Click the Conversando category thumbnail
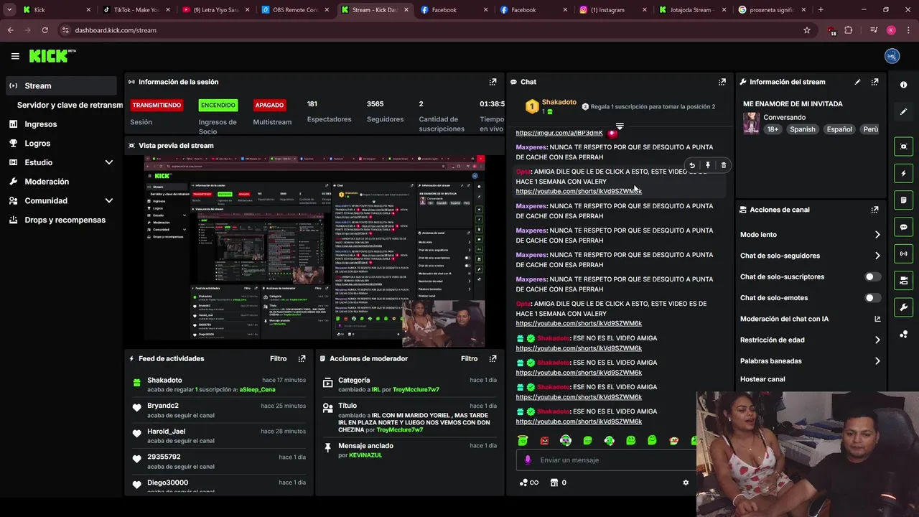Screen dimensions: 919x517 pyautogui.click(x=751, y=123)
